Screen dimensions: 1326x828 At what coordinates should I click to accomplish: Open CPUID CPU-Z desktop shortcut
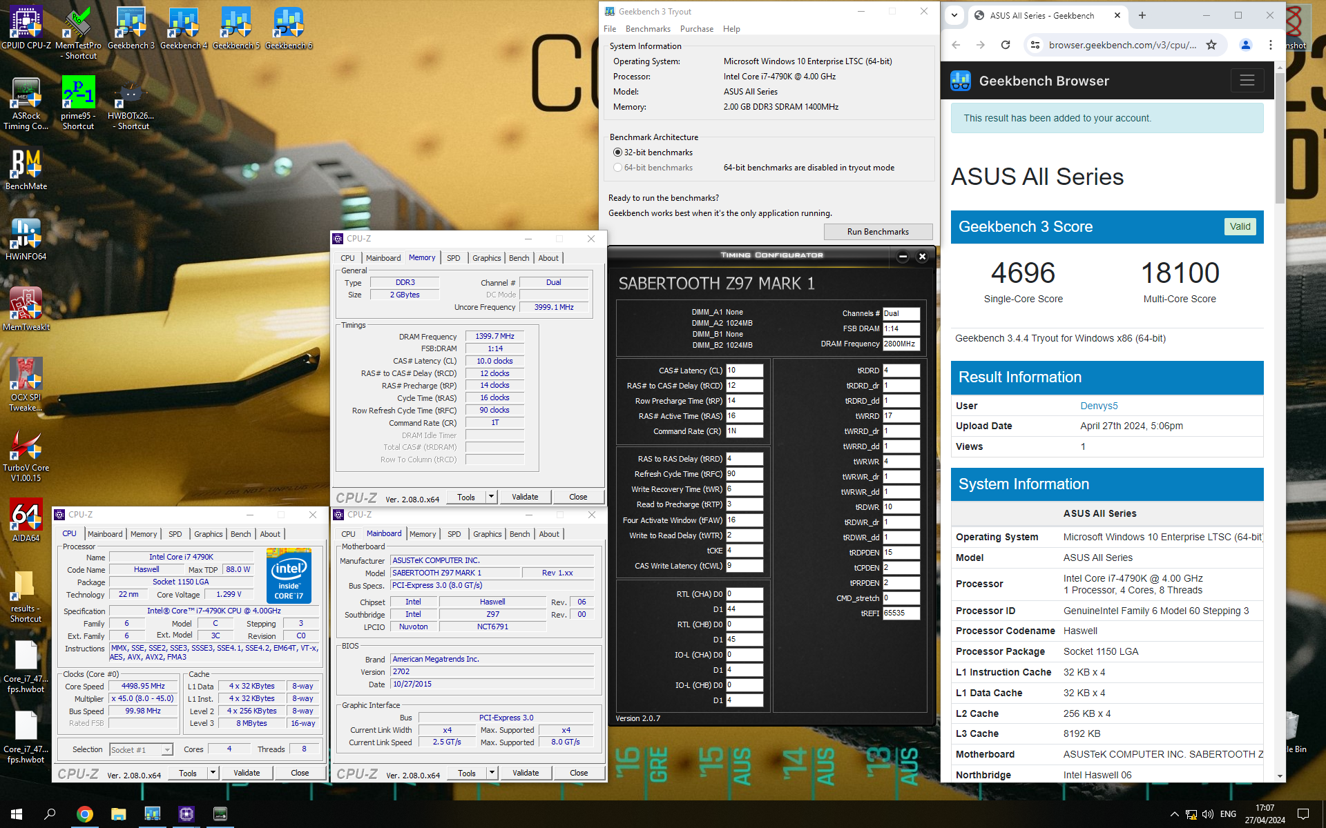(26, 28)
